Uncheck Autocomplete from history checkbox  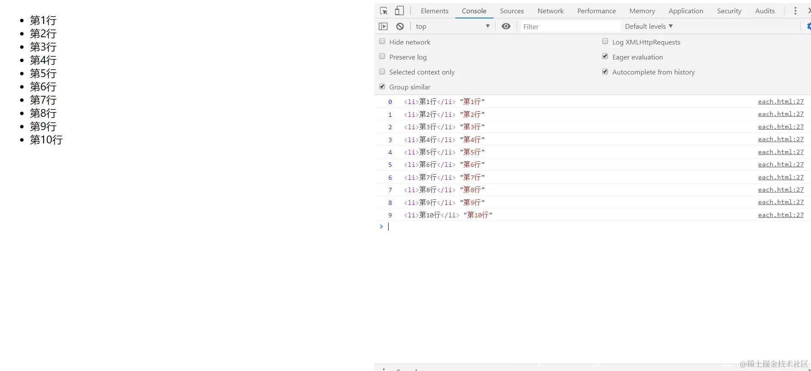click(605, 71)
